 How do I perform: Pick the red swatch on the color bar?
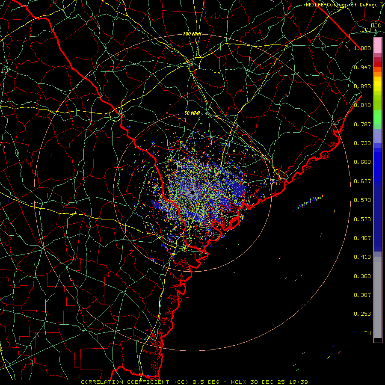(378, 64)
